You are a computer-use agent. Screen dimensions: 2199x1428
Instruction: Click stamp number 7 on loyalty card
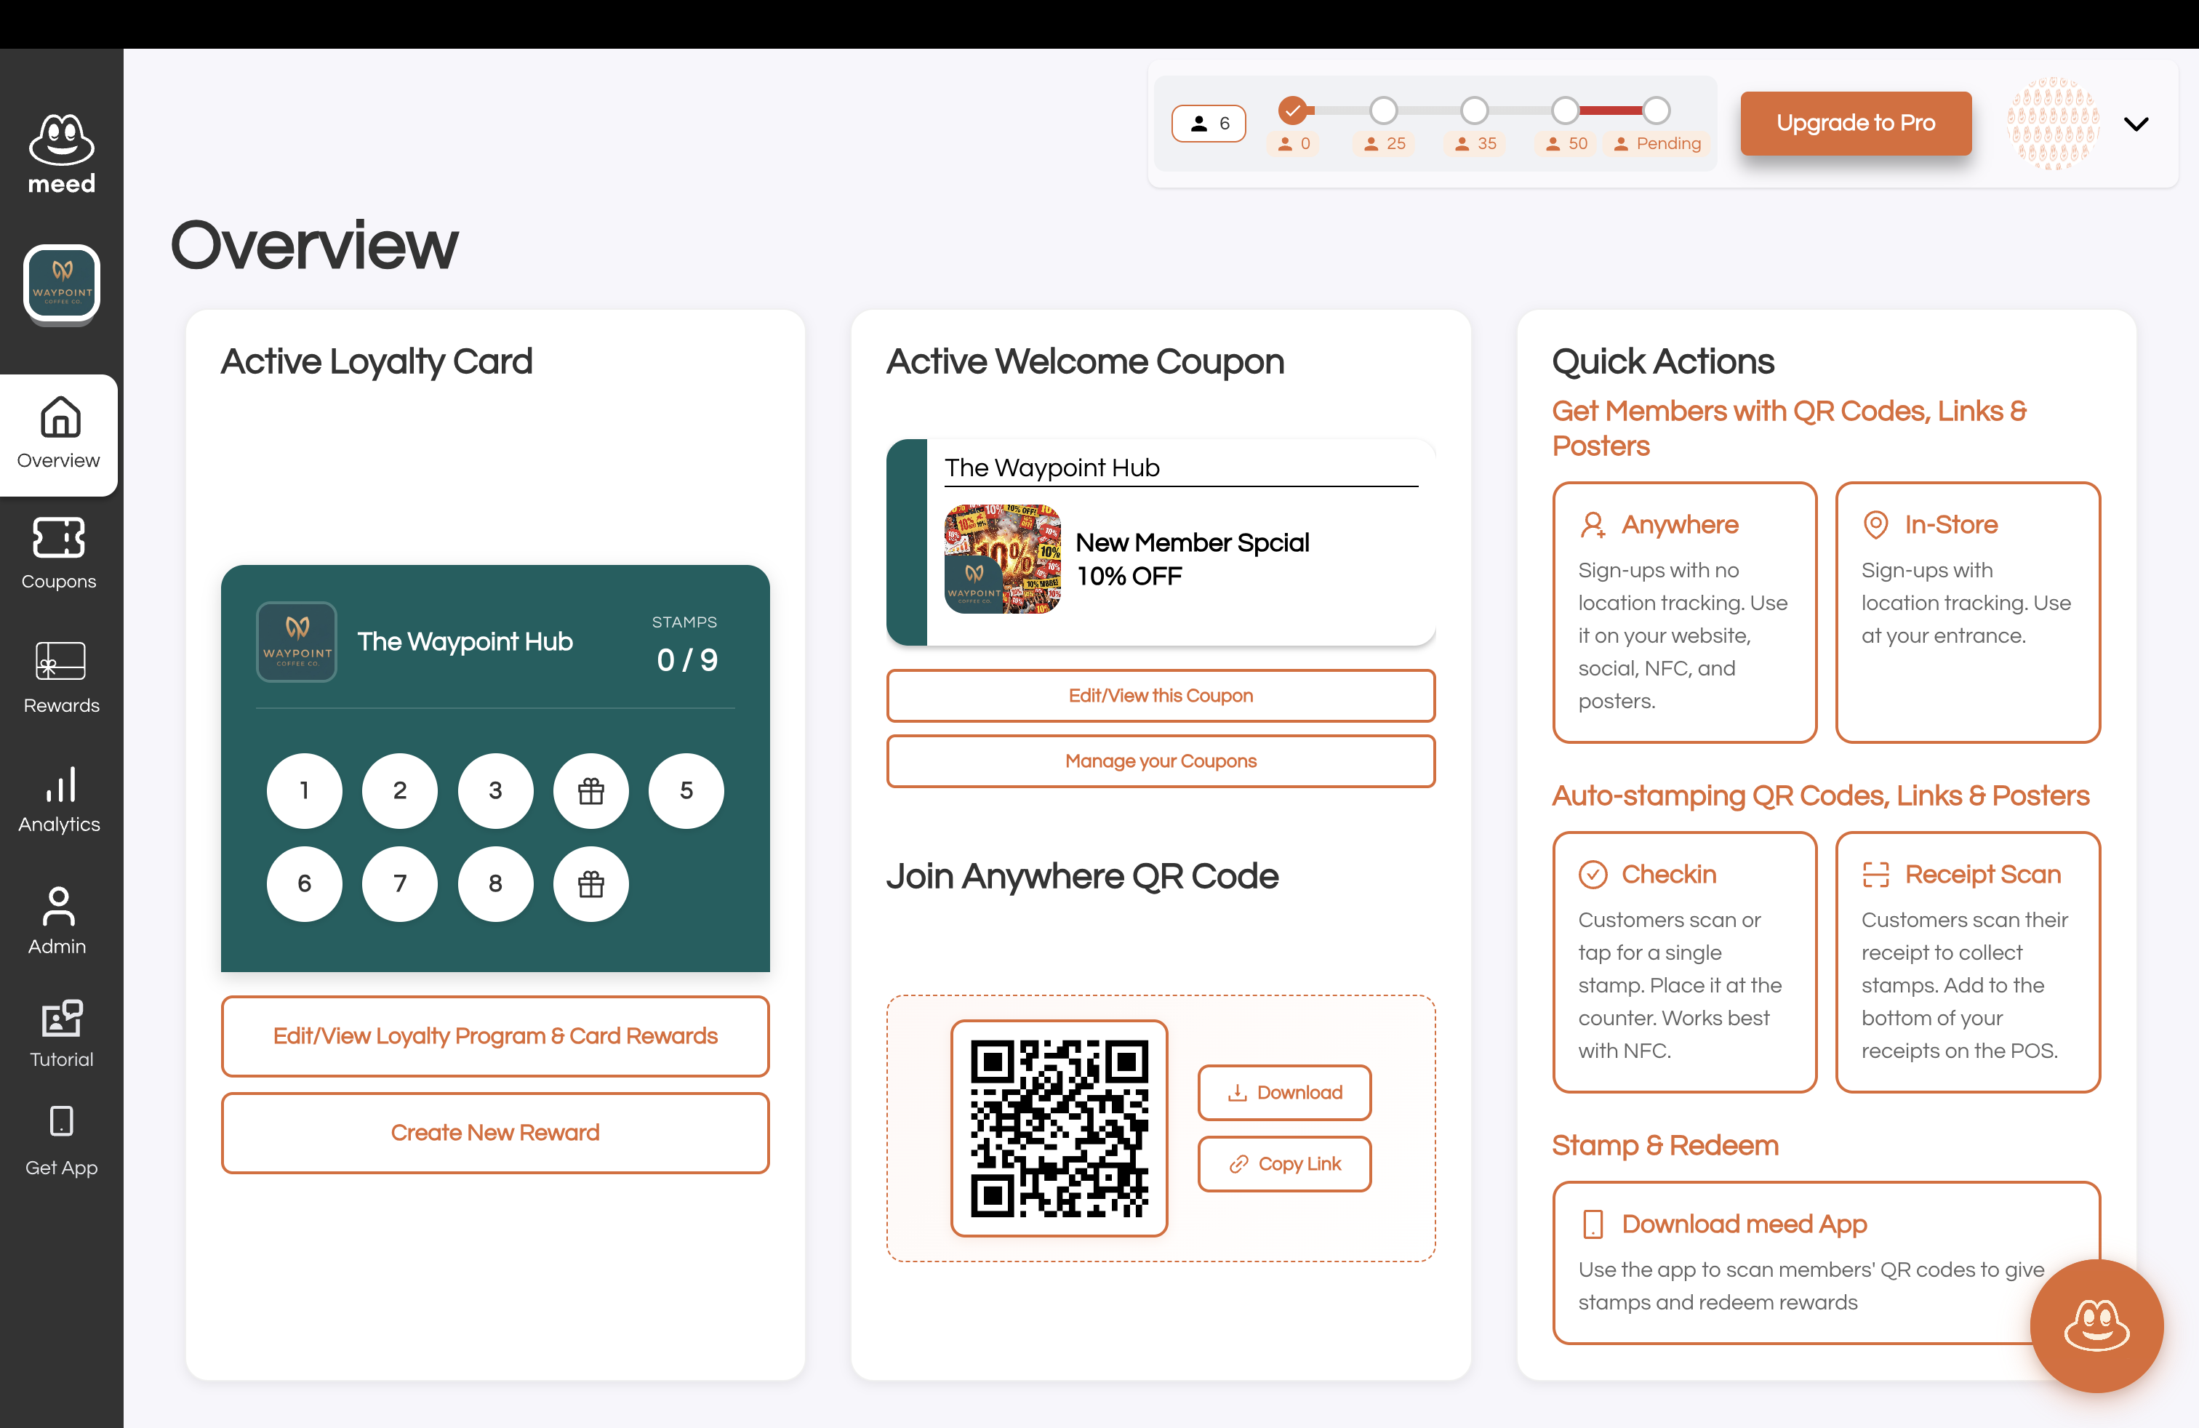[x=400, y=884]
